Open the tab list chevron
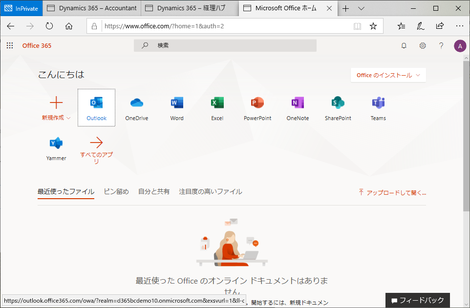Image resolution: width=470 pixels, height=308 pixels. [x=361, y=8]
